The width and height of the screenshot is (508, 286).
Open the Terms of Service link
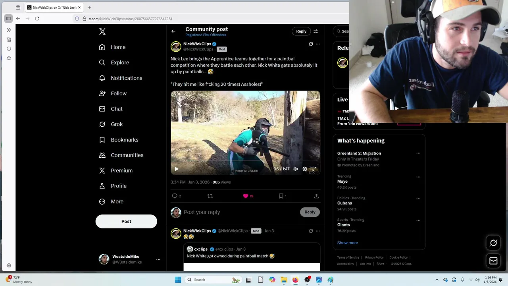pyautogui.click(x=348, y=257)
